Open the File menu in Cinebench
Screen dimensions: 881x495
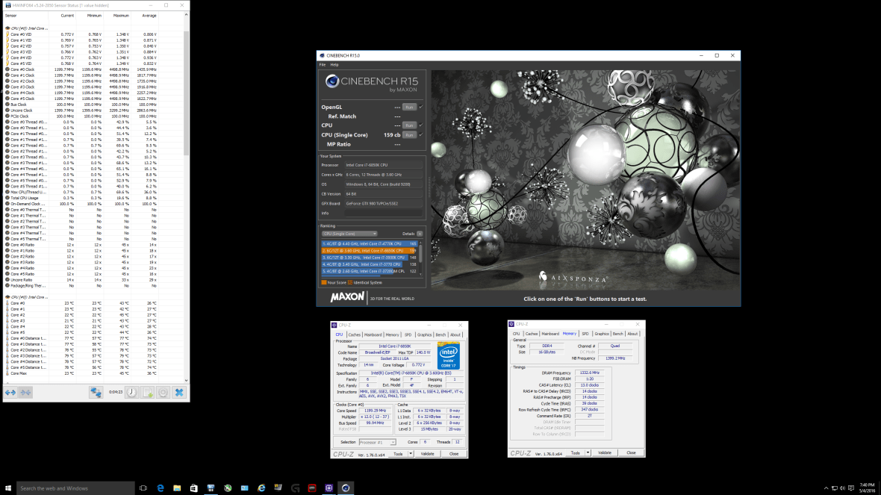[323, 65]
